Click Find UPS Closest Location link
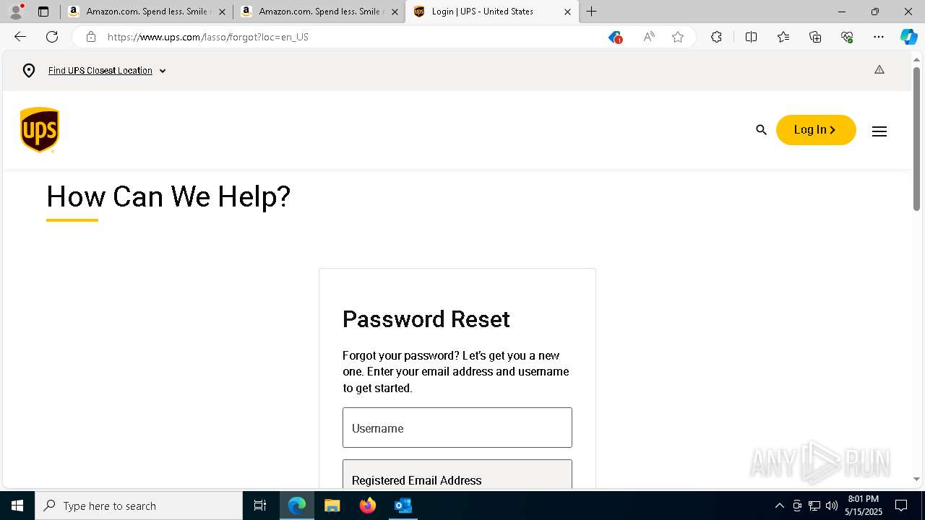The height and width of the screenshot is (520, 925). [x=100, y=71]
